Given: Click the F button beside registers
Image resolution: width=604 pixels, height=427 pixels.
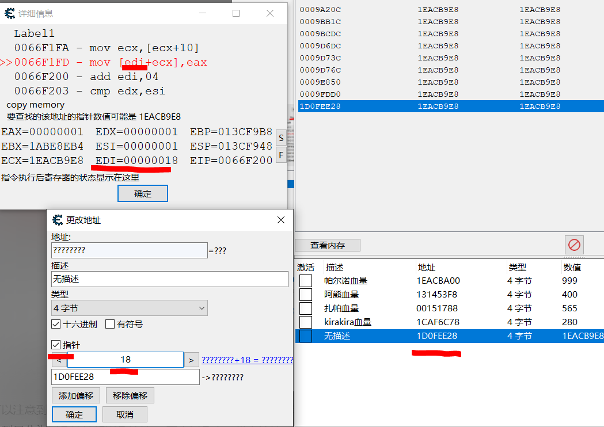Looking at the screenshot, I should click(280, 155).
